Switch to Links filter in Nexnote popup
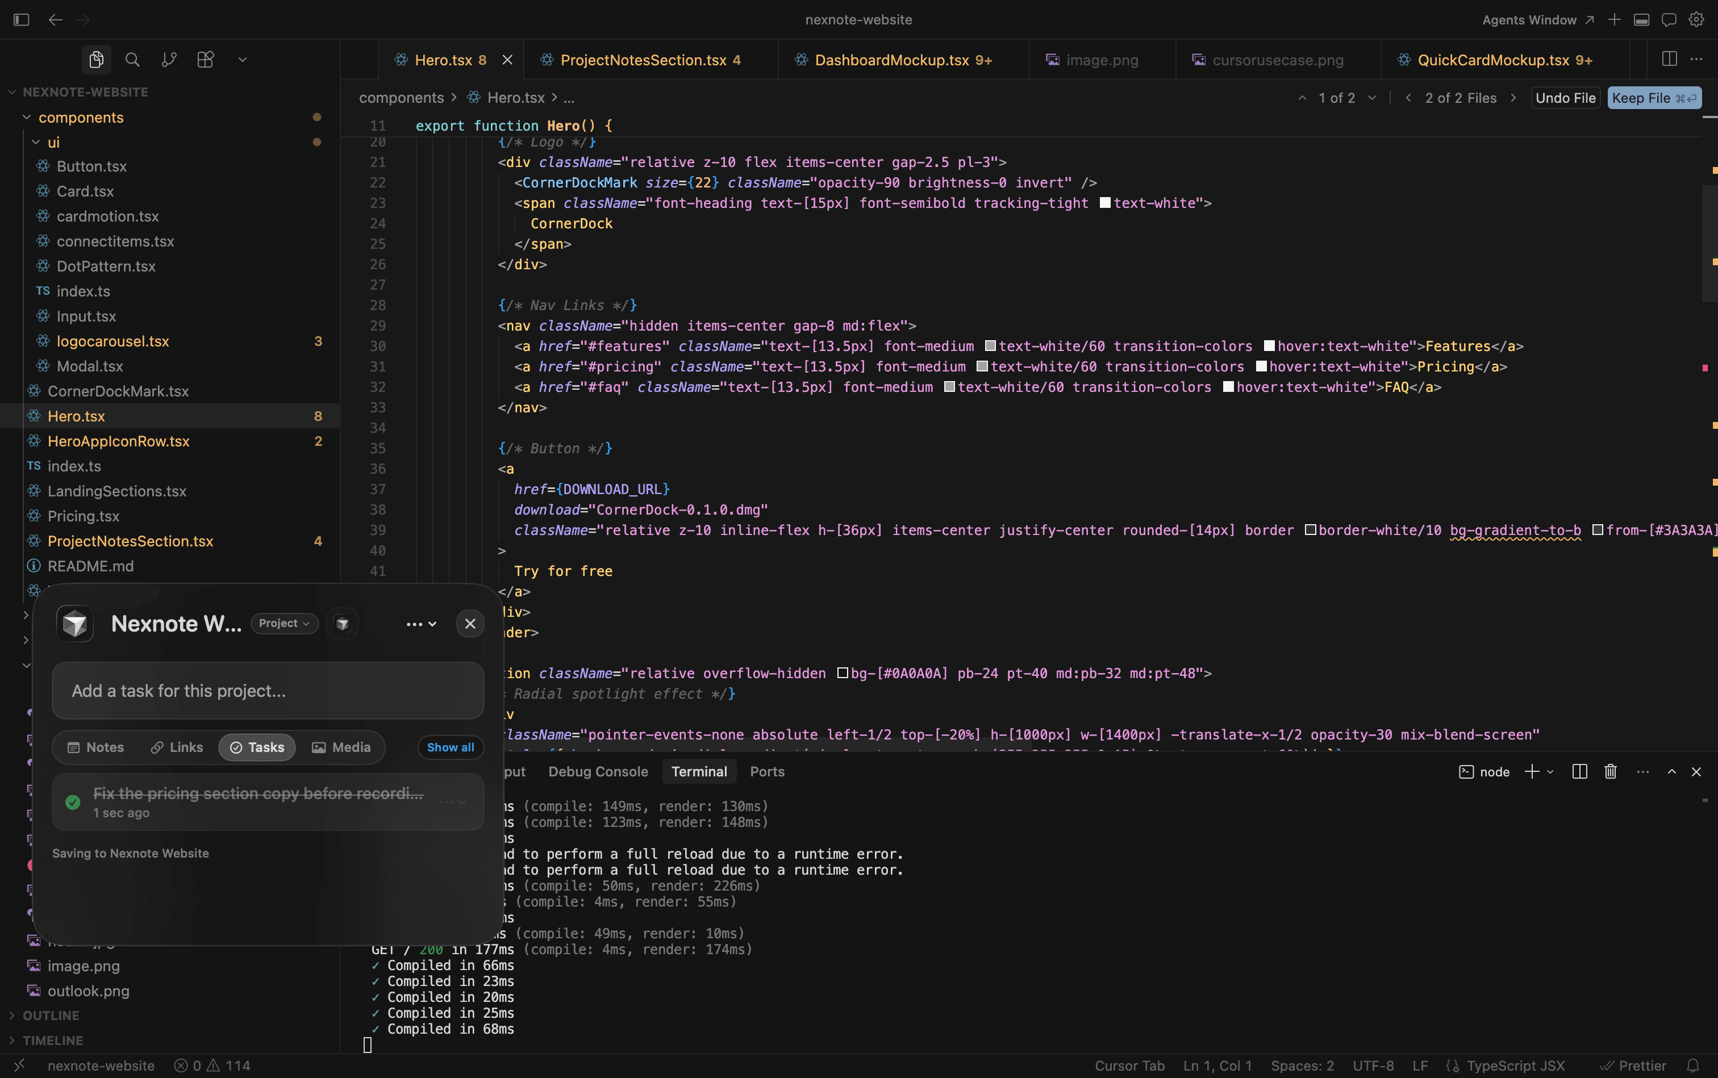The width and height of the screenshot is (1718, 1078). pyautogui.click(x=177, y=747)
